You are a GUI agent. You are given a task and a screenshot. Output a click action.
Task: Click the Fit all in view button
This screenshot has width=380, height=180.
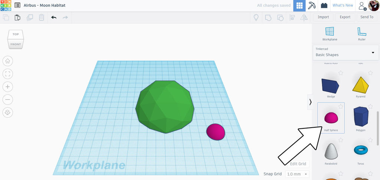point(8,74)
